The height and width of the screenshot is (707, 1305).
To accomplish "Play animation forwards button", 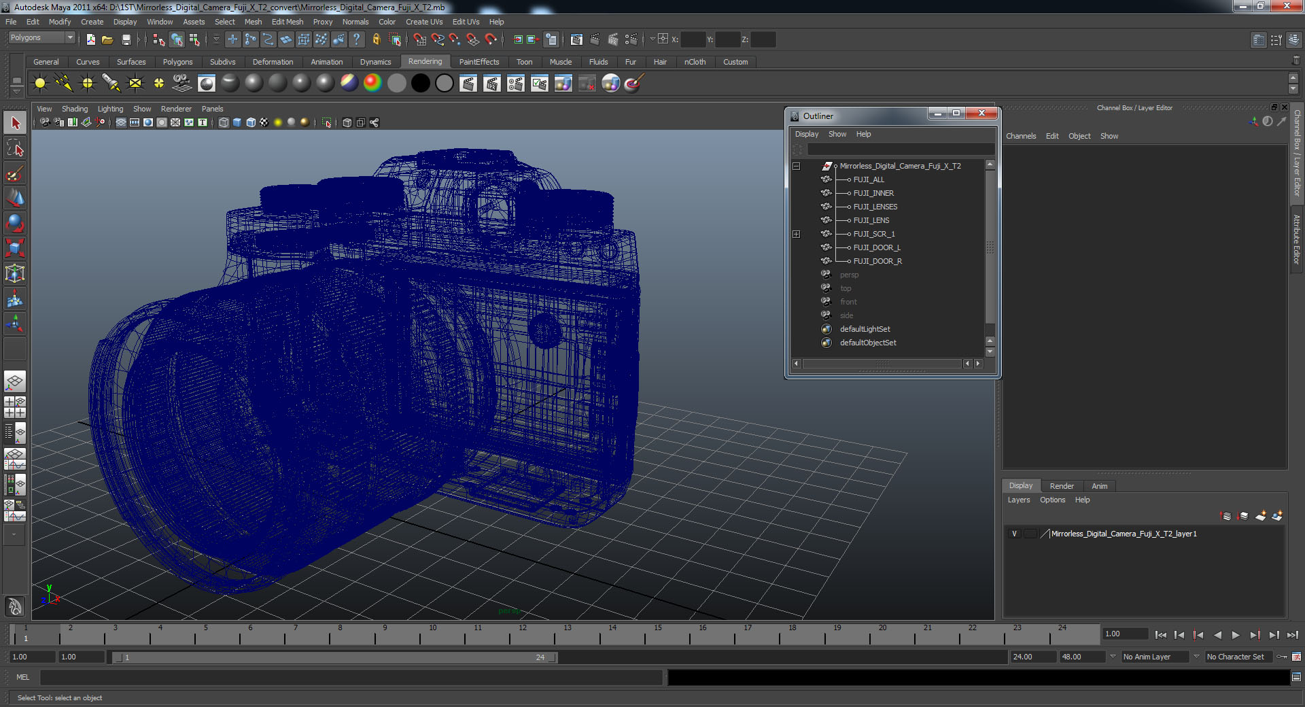I will (x=1236, y=635).
